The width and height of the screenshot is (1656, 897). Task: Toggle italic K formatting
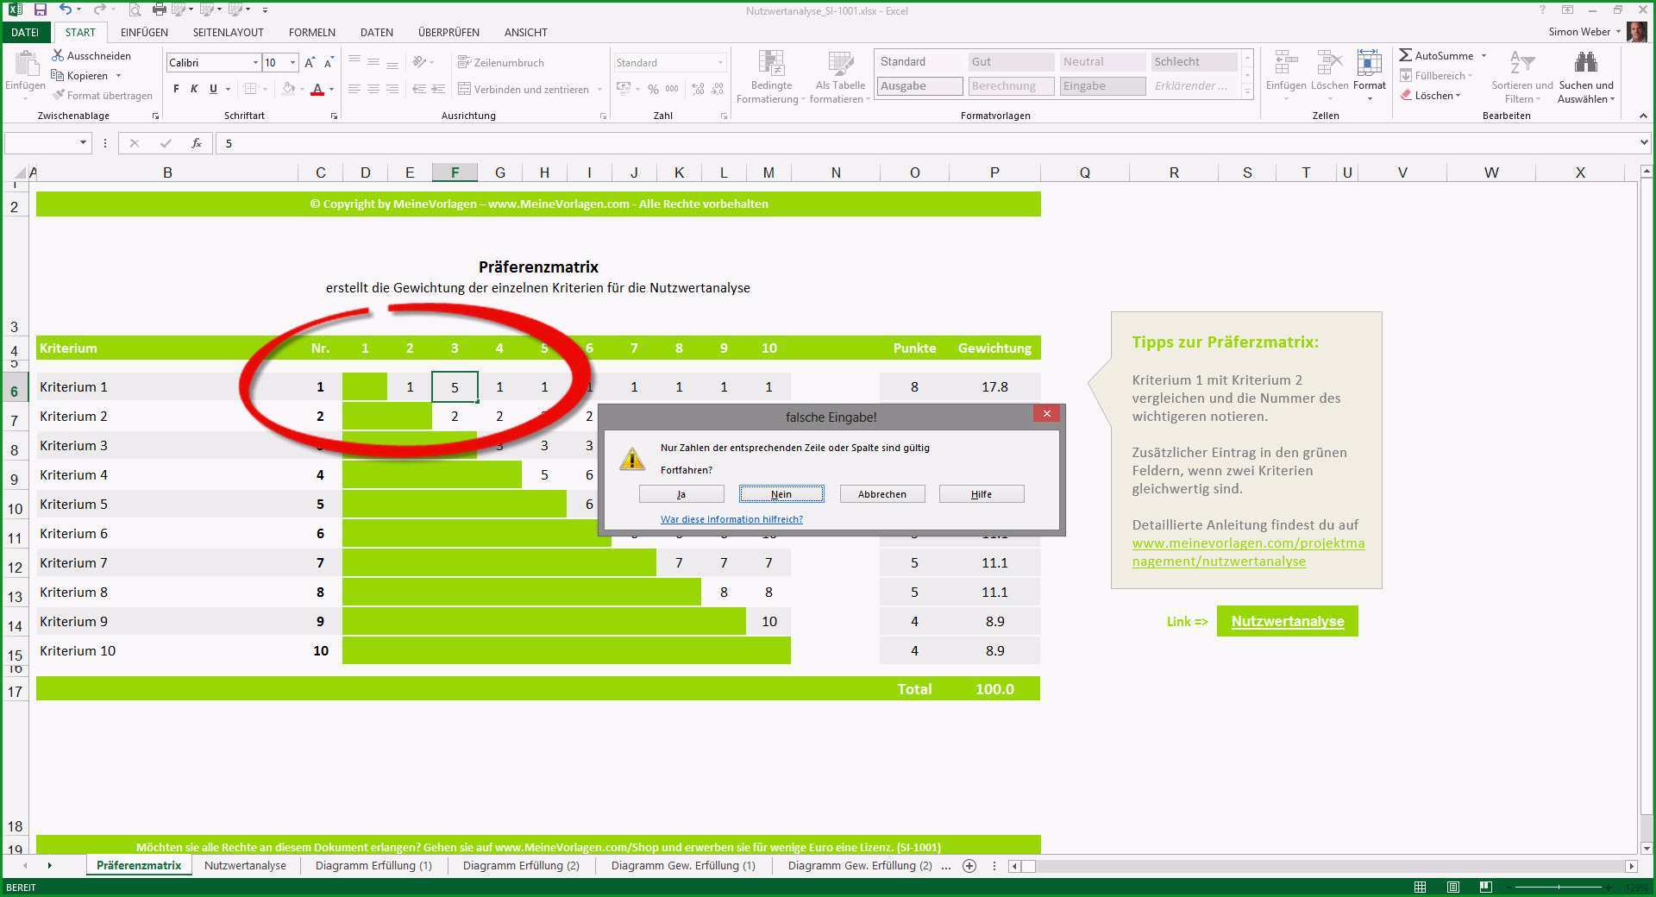[x=194, y=89]
